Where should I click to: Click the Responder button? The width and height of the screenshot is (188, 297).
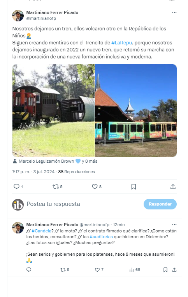click(160, 204)
